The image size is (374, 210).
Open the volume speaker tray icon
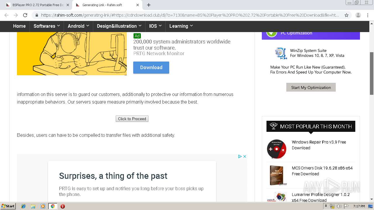tap(339, 206)
